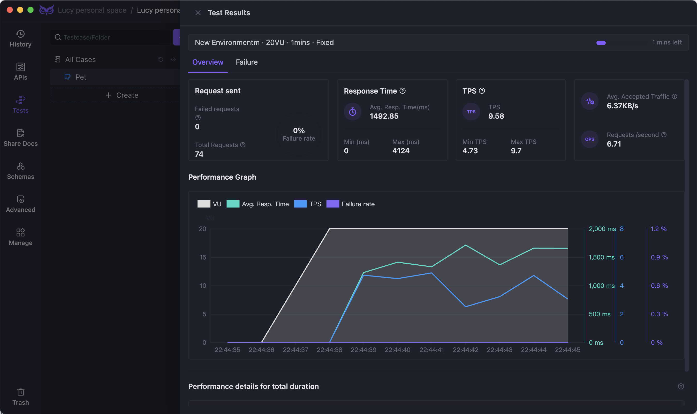Click the '6.71' requests per second value
The height and width of the screenshot is (414, 697).
(x=614, y=144)
